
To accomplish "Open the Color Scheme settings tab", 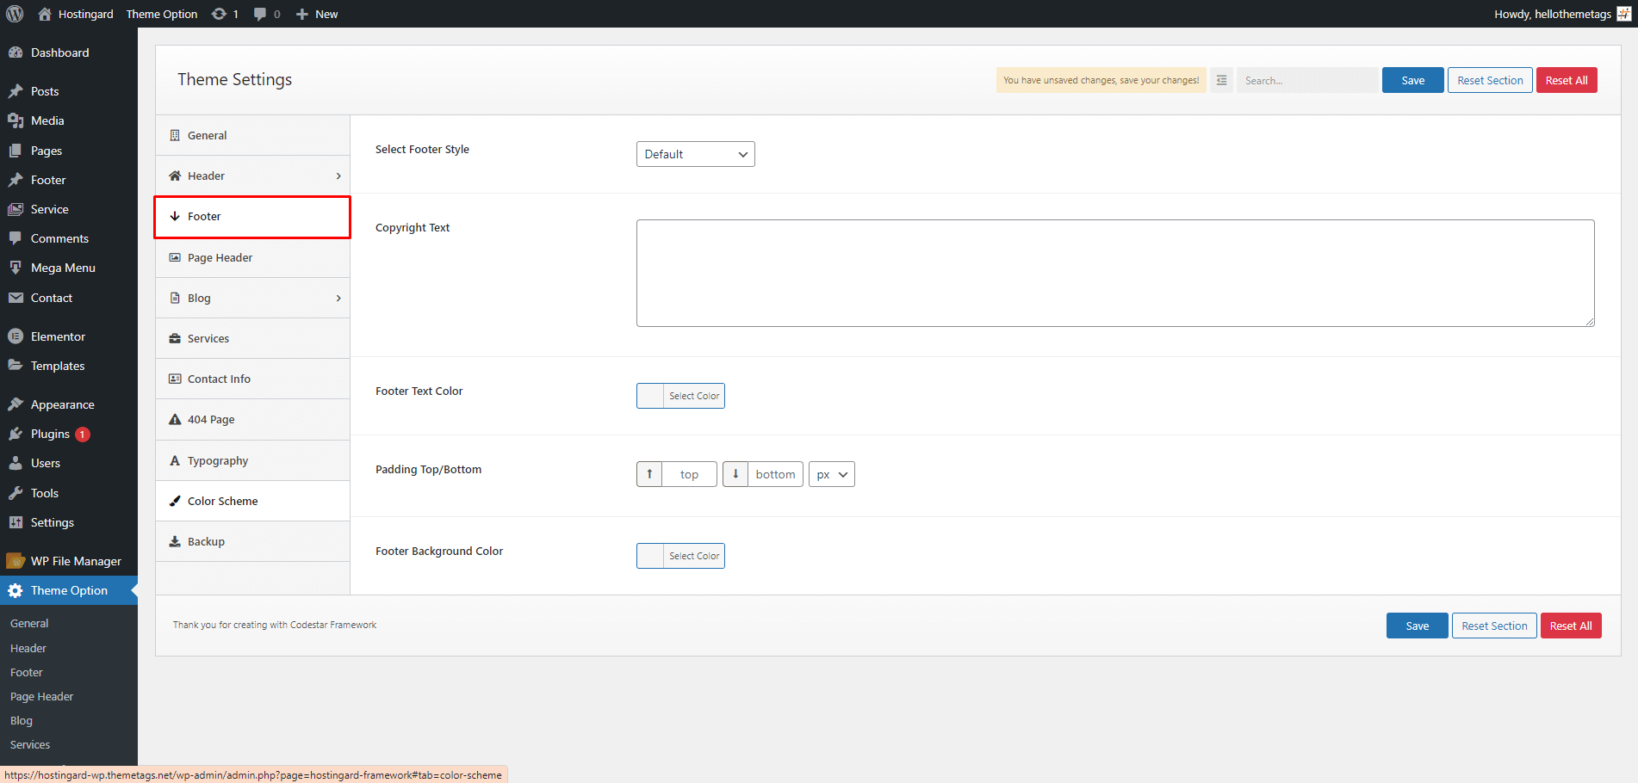I will pyautogui.click(x=252, y=501).
